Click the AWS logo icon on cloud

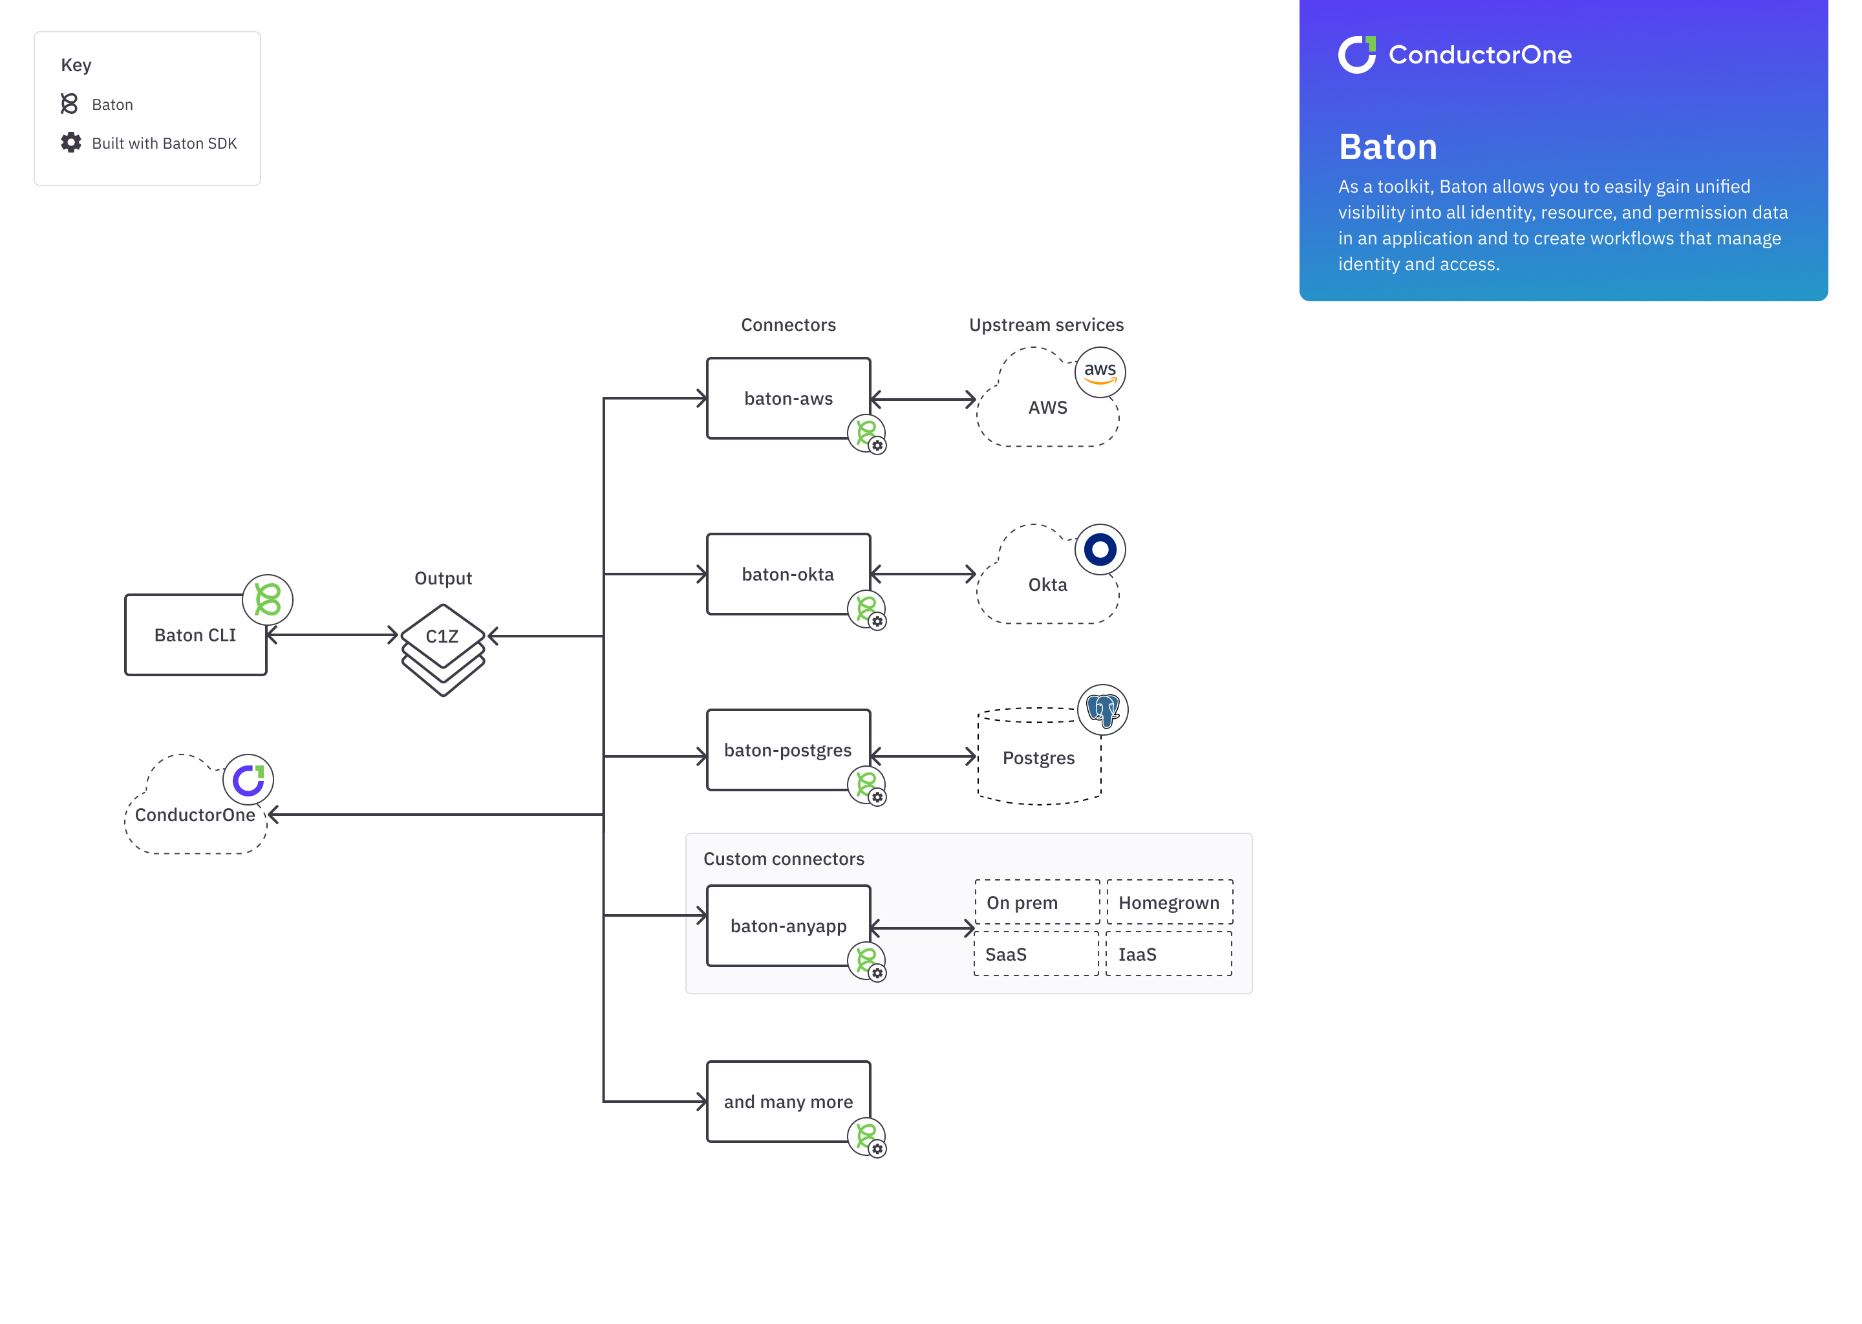pos(1100,372)
